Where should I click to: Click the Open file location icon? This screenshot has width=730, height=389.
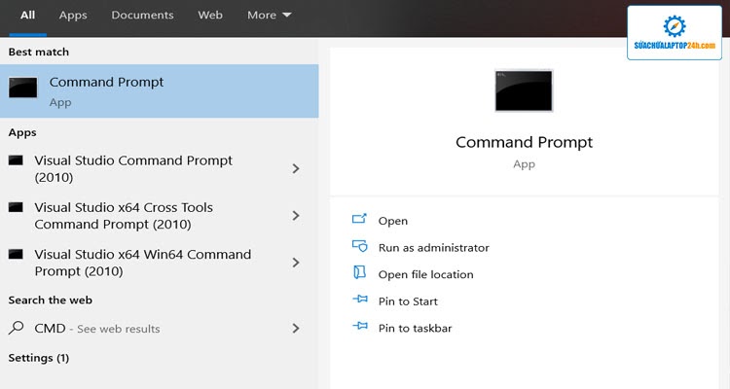(x=359, y=272)
